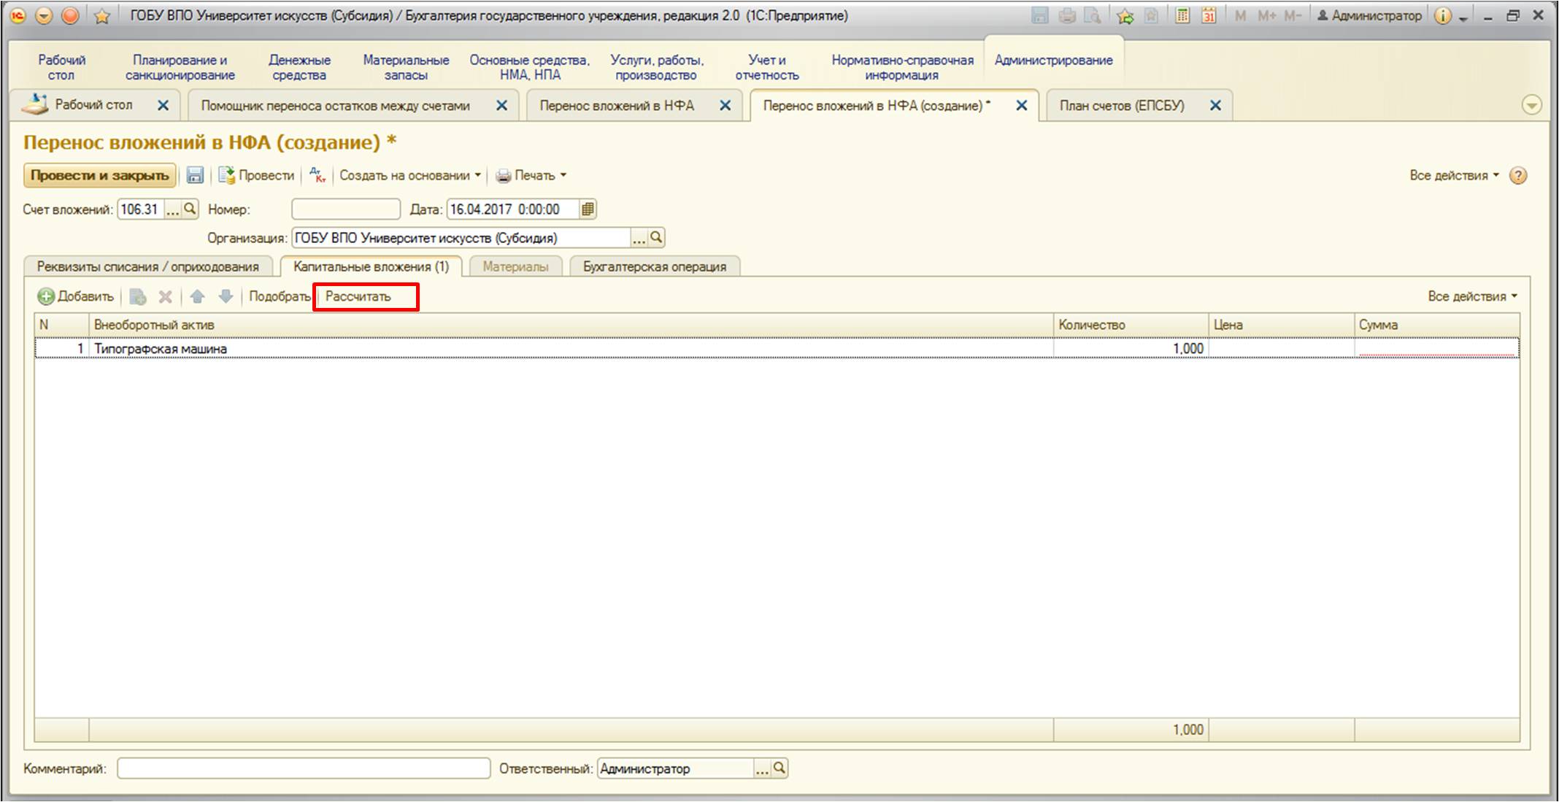Expand the Печать dropdown menu
This screenshot has width=1559, height=802.
click(x=531, y=175)
